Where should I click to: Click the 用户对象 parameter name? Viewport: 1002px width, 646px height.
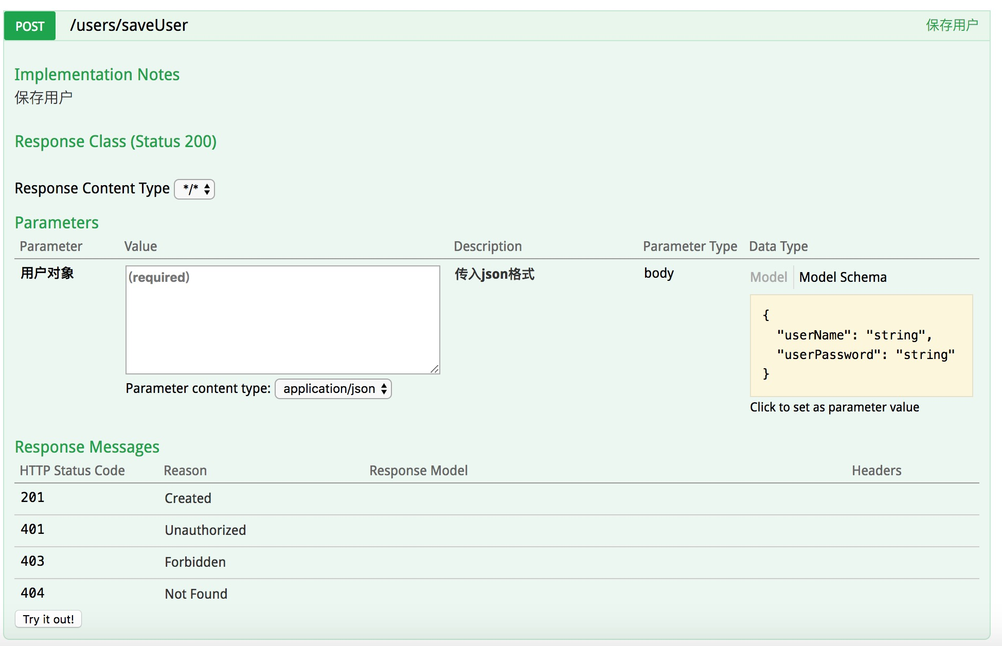coord(47,273)
